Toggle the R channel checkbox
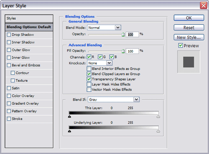This screenshot has height=154, width=209. click(x=89, y=57)
